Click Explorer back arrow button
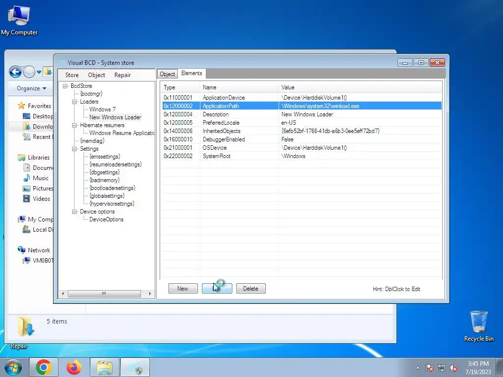 [x=15, y=72]
